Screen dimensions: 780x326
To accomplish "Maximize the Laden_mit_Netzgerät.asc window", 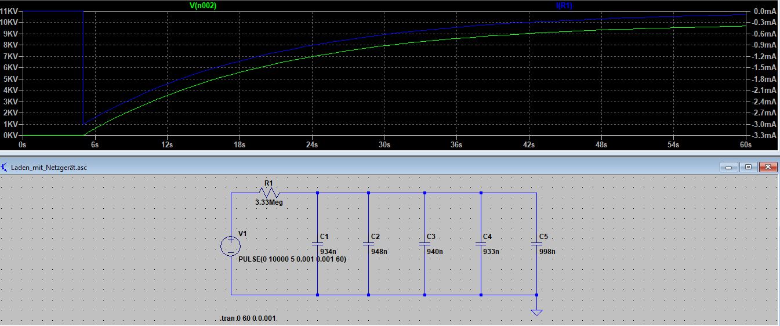I will [x=748, y=167].
